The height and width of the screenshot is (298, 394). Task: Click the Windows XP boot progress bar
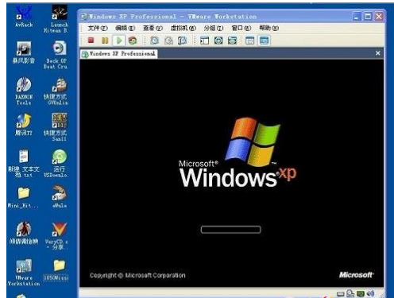tap(231, 230)
